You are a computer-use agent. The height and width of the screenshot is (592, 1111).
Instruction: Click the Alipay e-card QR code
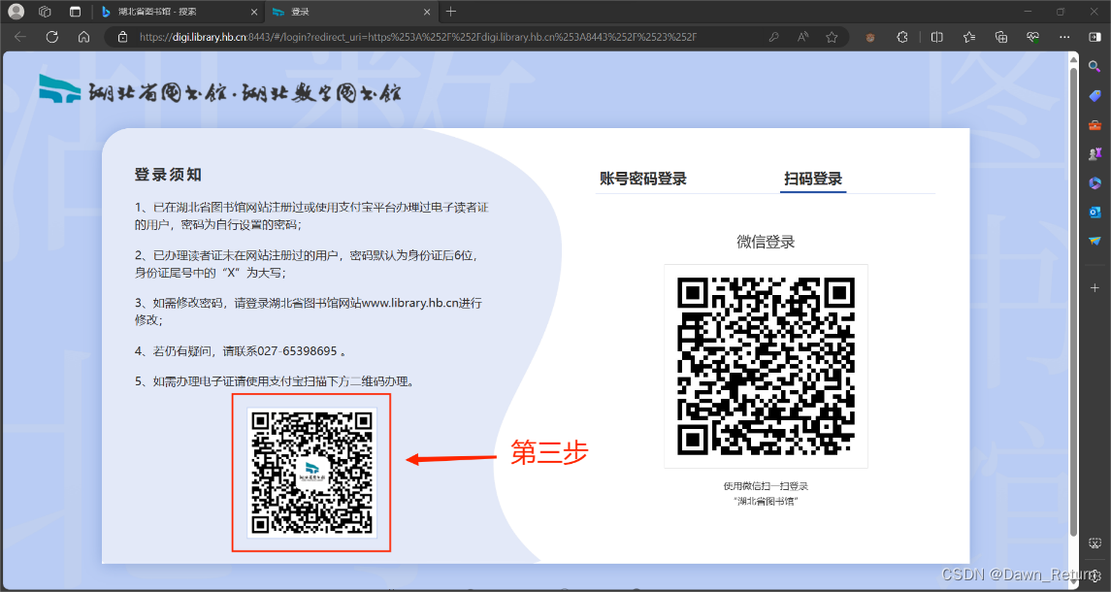tap(311, 473)
